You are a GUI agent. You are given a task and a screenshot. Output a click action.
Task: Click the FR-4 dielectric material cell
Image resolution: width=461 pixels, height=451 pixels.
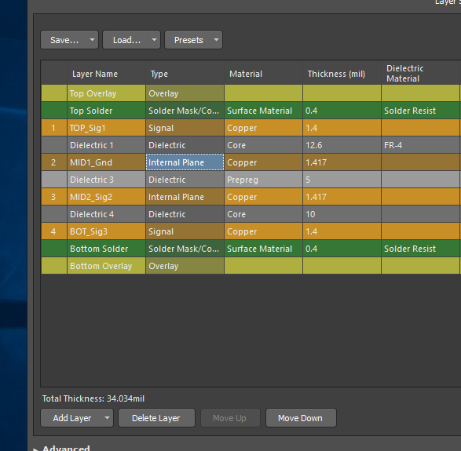point(420,145)
